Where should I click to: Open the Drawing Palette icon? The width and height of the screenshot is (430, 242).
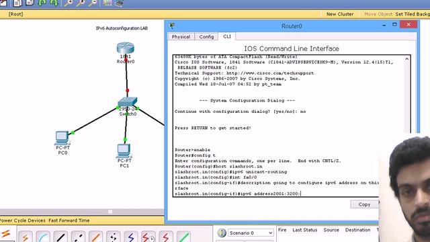tap(107, 3)
